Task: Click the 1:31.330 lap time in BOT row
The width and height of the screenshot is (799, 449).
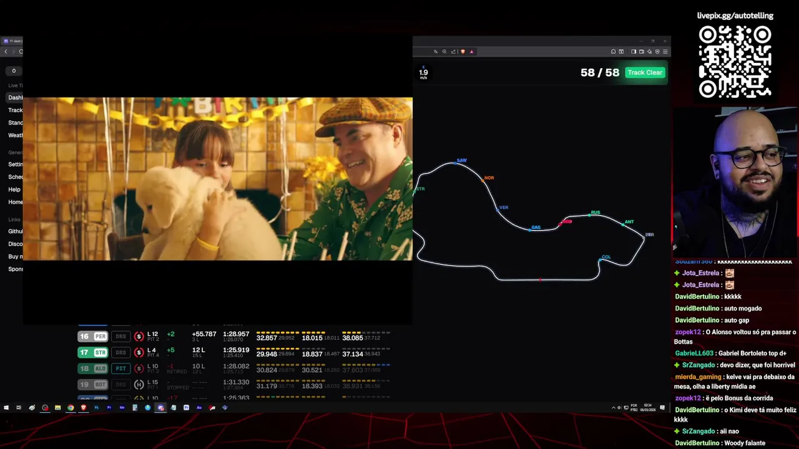Action: 236,382
